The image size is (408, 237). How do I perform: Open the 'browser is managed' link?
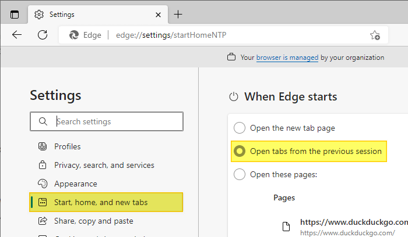tap(287, 58)
